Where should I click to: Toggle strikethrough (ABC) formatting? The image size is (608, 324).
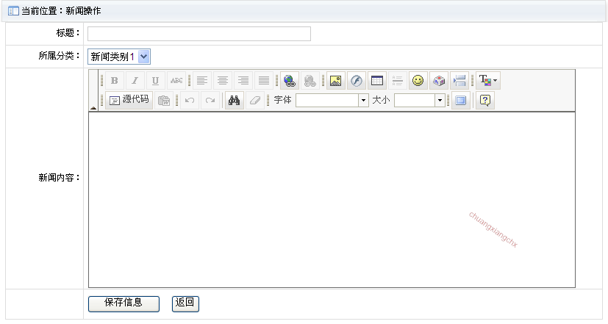(x=176, y=80)
